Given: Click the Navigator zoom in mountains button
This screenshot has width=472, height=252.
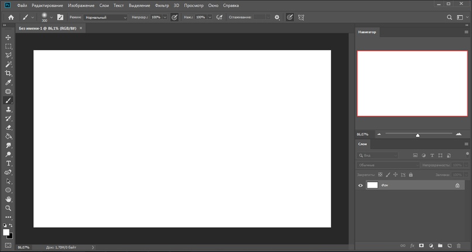Looking at the screenshot, I should tap(459, 134).
